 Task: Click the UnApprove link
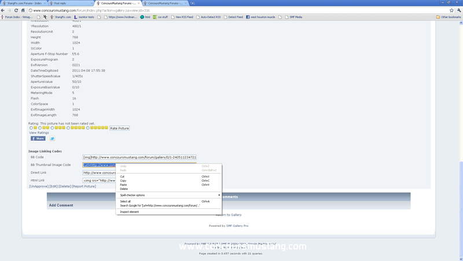coord(39,186)
